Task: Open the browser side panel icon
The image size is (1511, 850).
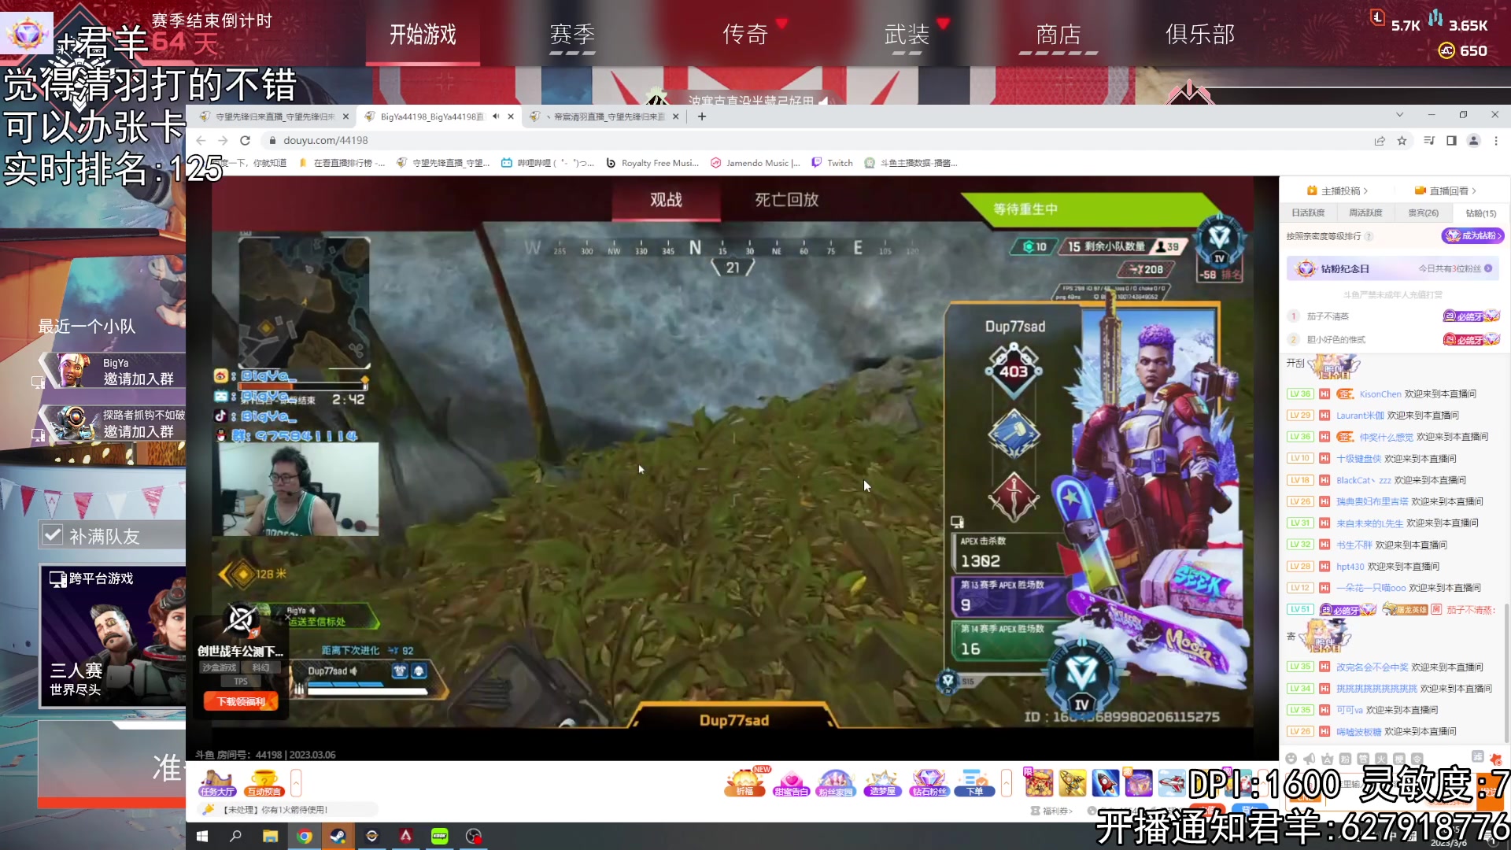Action: click(x=1451, y=140)
